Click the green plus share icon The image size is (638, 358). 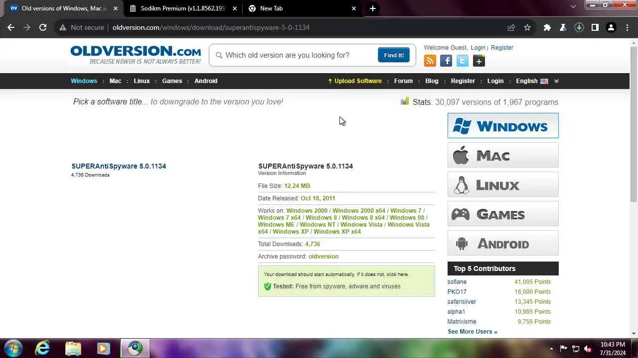tap(479, 61)
